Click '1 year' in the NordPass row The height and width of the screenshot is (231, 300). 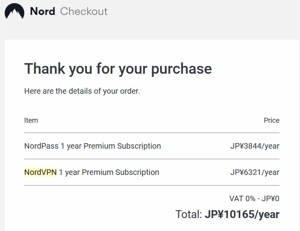[x=71, y=146]
